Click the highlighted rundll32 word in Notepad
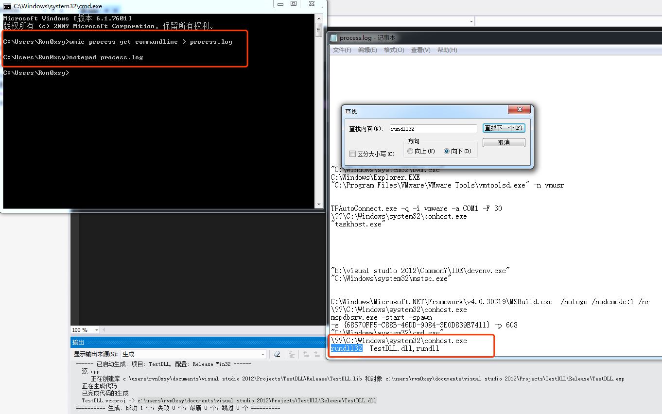 pos(346,348)
